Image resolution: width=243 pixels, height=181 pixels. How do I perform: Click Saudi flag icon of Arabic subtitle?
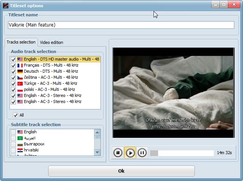click(x=20, y=138)
